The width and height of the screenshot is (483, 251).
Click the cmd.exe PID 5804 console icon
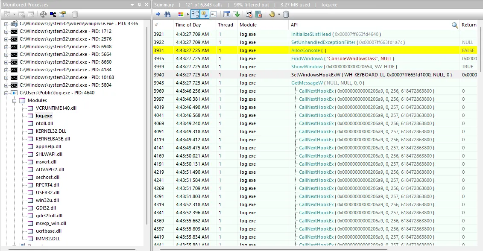coord(14,85)
